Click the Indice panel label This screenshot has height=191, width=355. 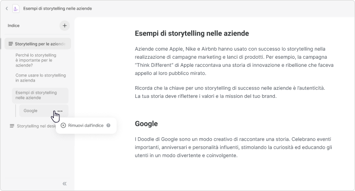coord(14,25)
